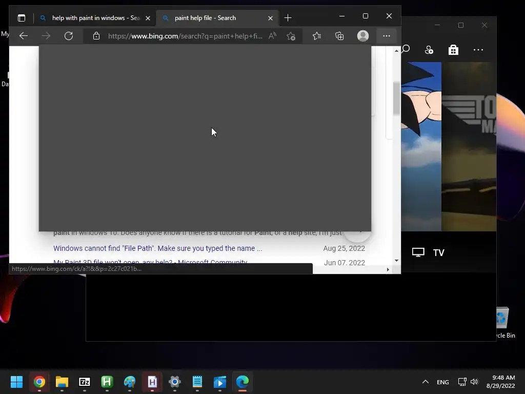
Task: Open the Edge profile avatar
Action: 363,36
